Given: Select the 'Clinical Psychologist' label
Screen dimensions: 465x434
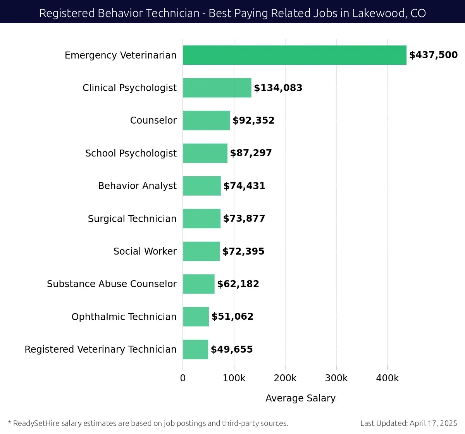Looking at the screenshot, I should coord(129,88).
